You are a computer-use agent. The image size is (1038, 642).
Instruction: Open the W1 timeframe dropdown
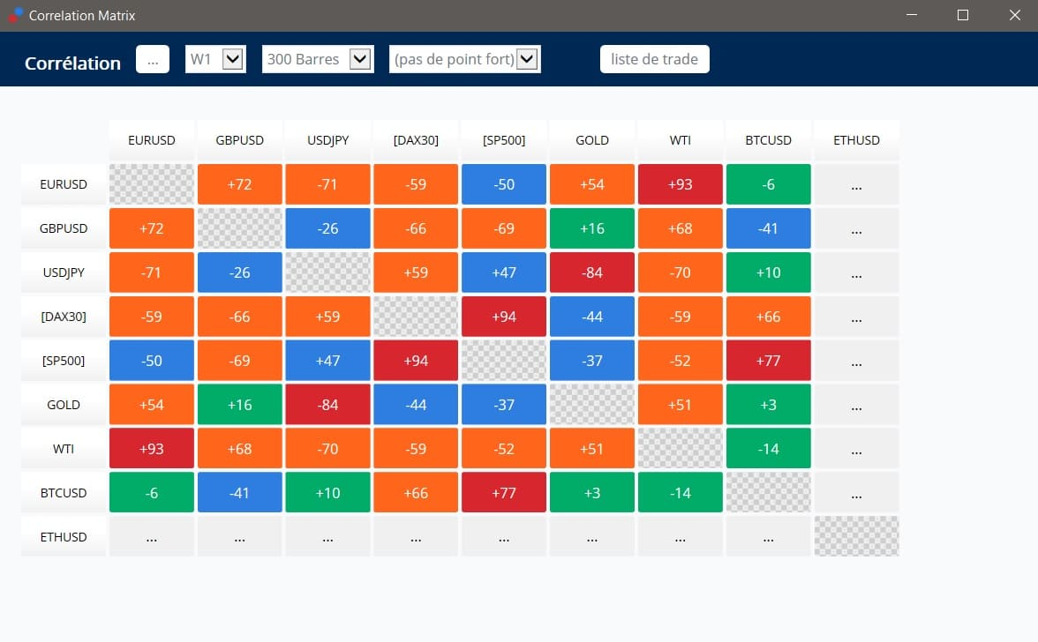[215, 59]
